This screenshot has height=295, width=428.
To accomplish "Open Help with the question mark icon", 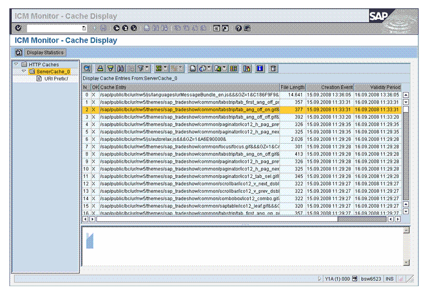I will [x=238, y=28].
